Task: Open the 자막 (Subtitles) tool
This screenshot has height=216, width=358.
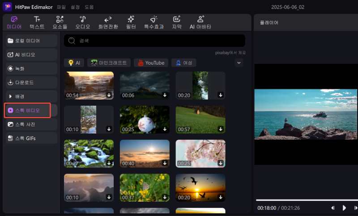Action: [177, 22]
